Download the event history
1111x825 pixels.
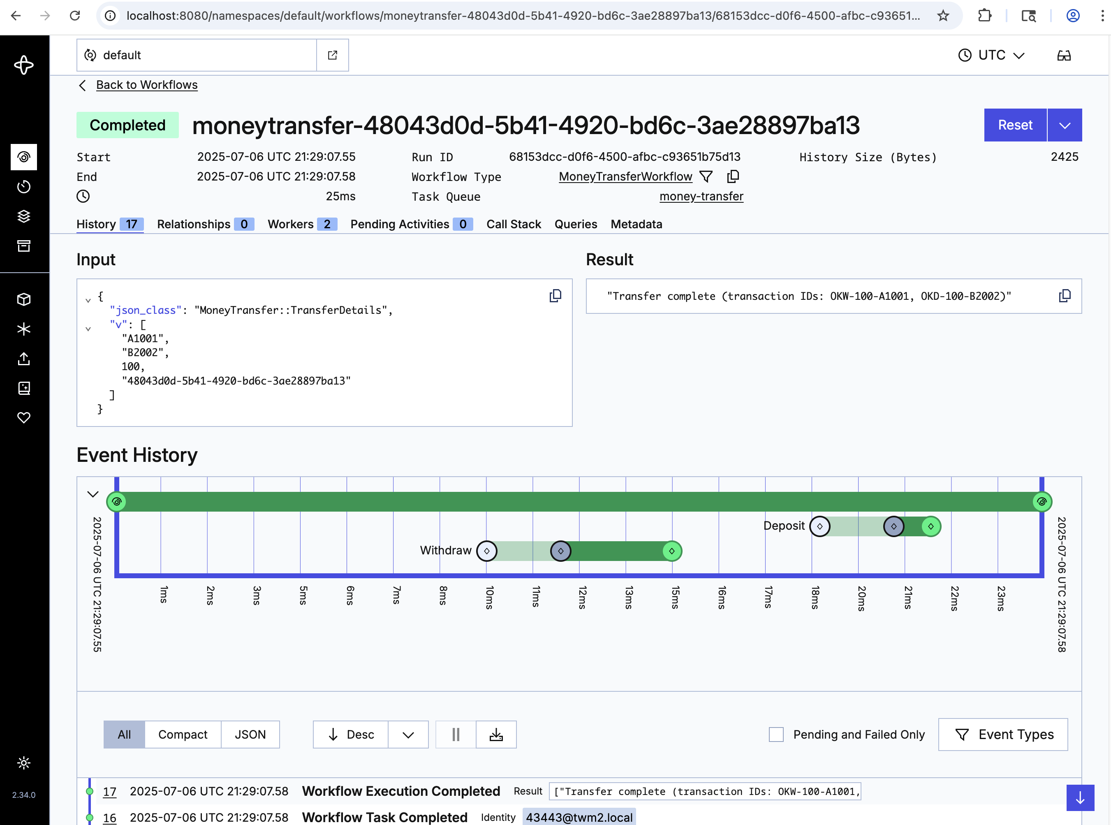tap(496, 734)
